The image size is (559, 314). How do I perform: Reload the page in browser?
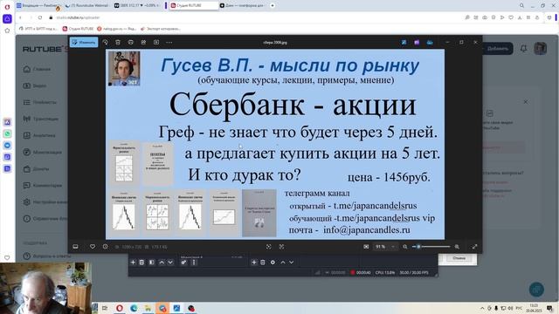point(40,17)
